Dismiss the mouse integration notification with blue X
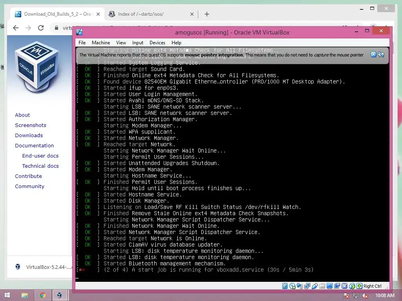 (x=374, y=54)
